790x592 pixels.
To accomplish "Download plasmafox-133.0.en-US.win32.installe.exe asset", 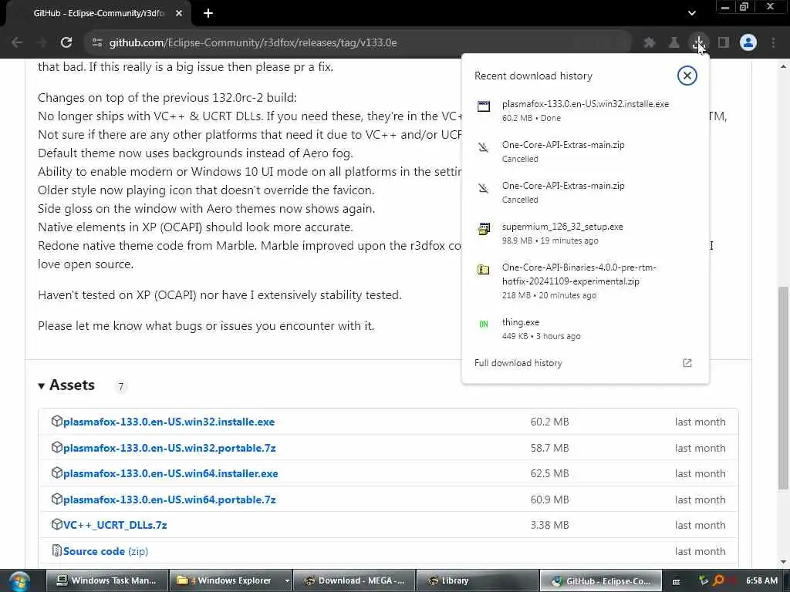I will pyautogui.click(x=169, y=422).
